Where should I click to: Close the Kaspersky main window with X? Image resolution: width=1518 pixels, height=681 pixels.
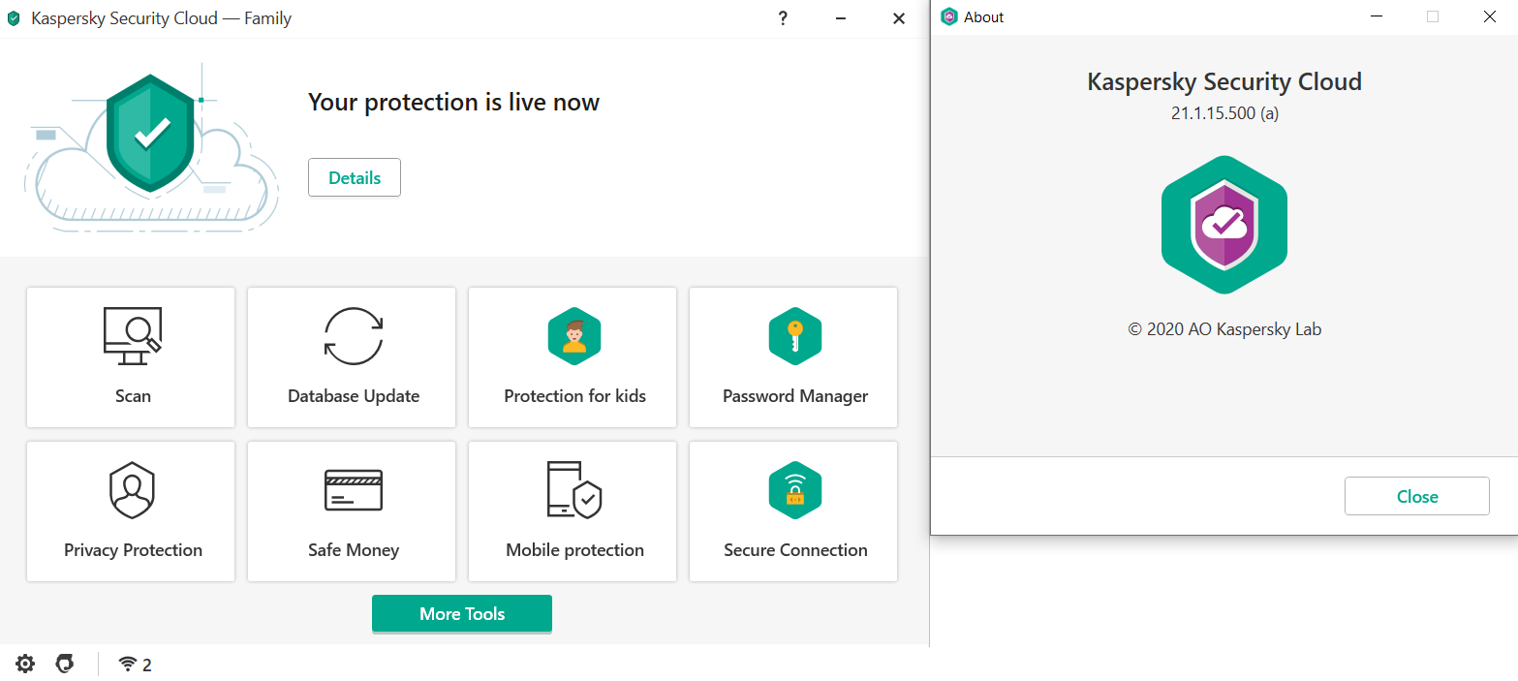click(x=899, y=18)
